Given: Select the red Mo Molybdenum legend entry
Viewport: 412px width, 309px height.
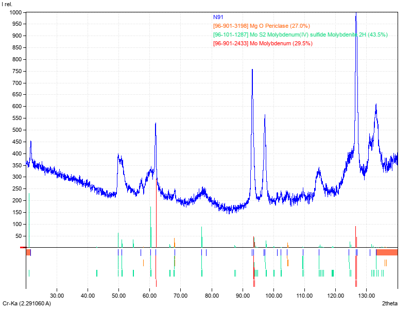Looking at the screenshot, I should tap(263, 43).
